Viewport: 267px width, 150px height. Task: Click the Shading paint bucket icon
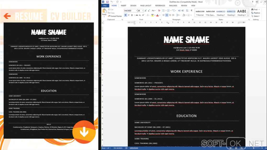(x=183, y=15)
